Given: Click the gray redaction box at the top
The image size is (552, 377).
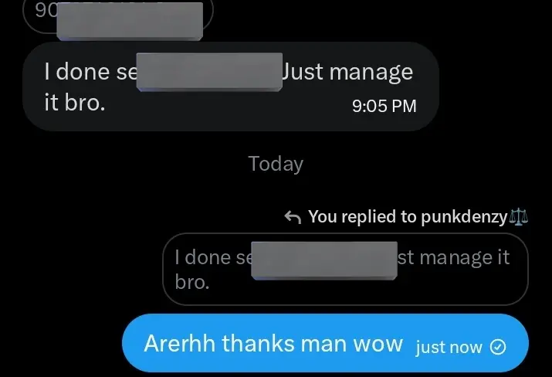Looking at the screenshot, I should [x=130, y=21].
